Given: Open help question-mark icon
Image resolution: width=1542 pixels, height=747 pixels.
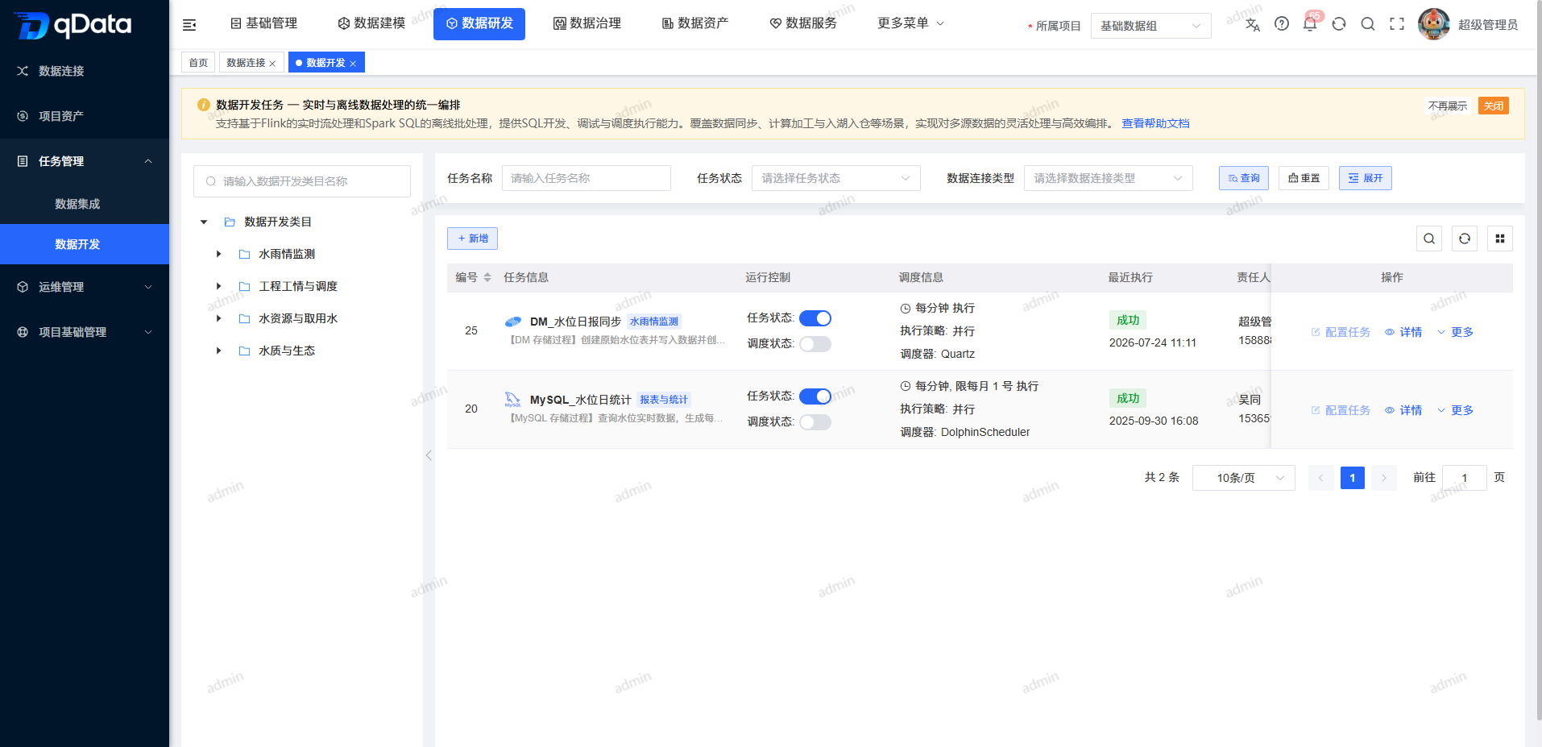Looking at the screenshot, I should click(1282, 24).
